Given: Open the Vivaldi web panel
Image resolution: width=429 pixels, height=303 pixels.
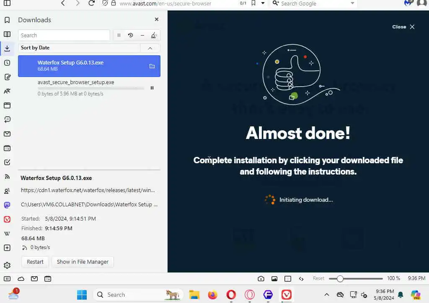Looking at the screenshot, I should tap(7, 219).
